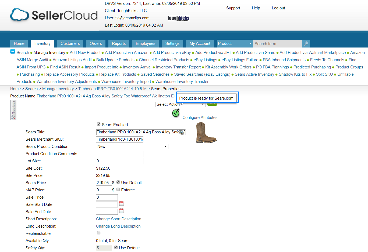Image resolution: width=368 pixels, height=252 pixels.
Task: Open the Settings tab
Action: pos(172,43)
